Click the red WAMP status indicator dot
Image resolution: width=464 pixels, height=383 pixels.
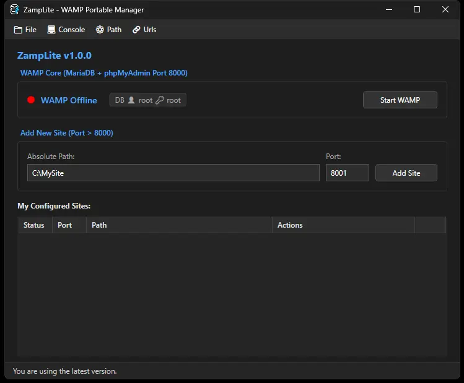pos(31,100)
